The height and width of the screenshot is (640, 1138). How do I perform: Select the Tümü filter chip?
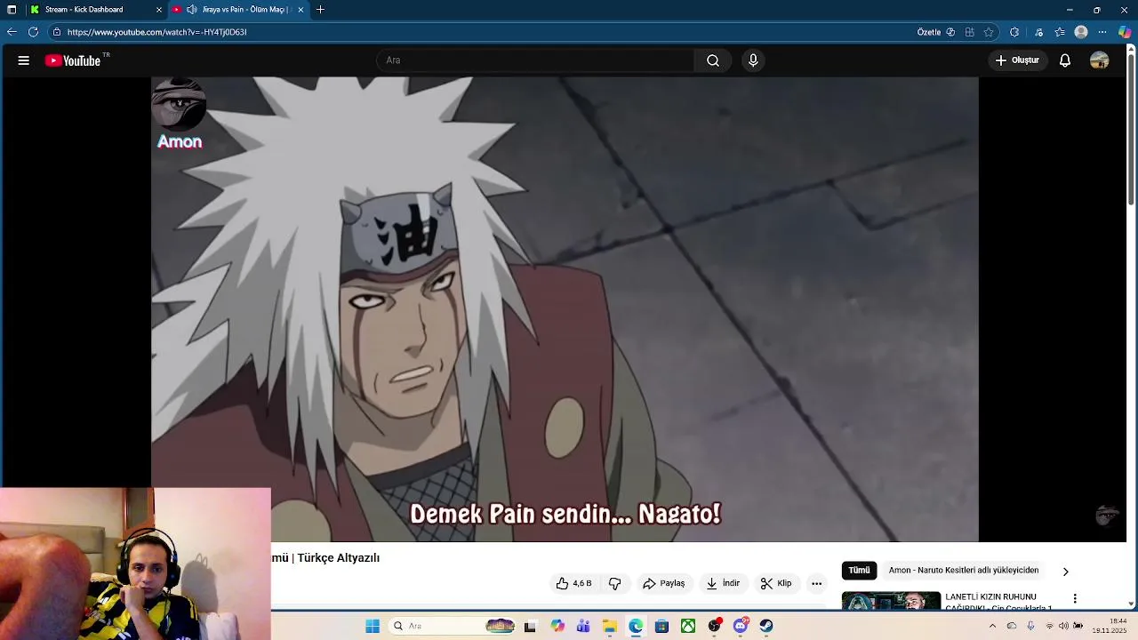pyautogui.click(x=859, y=571)
